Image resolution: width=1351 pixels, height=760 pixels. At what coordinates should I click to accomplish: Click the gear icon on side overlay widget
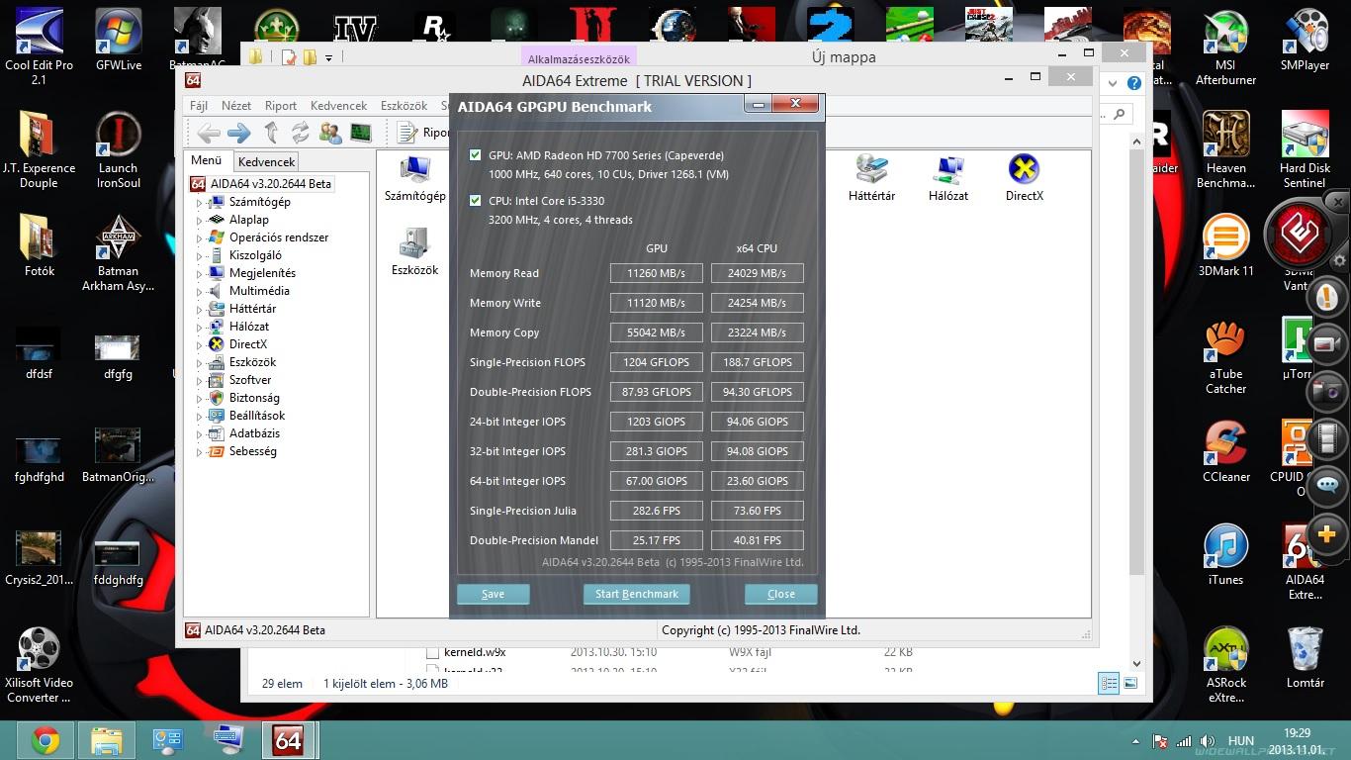[x=1340, y=262]
